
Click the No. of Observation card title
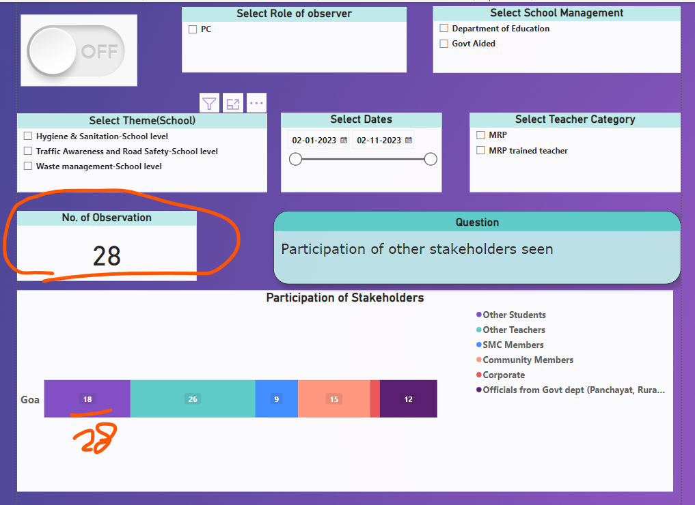click(x=107, y=218)
